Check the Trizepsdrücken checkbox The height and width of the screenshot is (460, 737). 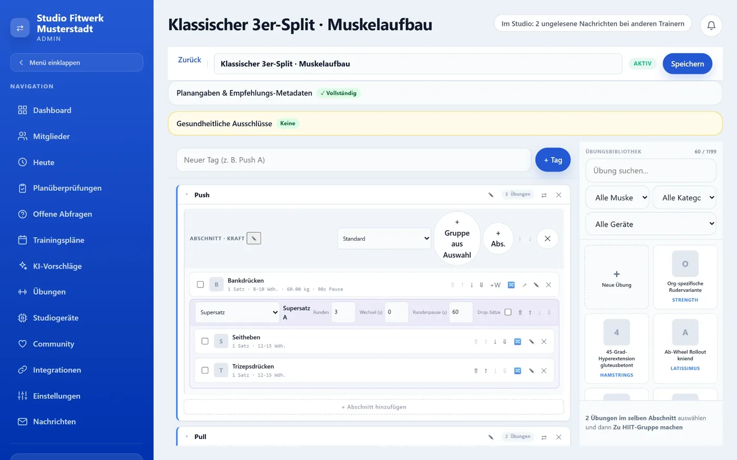pos(205,370)
